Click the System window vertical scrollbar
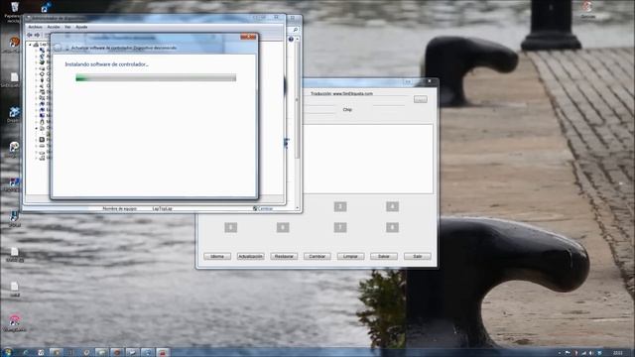This screenshot has height=357, width=635. pyautogui.click(x=298, y=123)
